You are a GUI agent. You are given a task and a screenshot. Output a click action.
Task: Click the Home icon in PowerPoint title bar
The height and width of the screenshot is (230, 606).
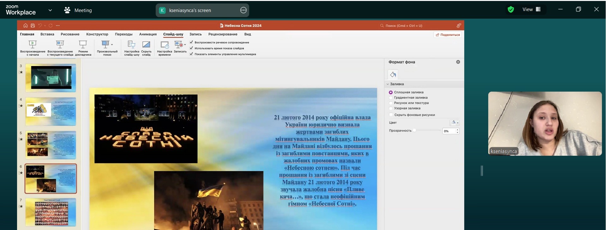point(26,26)
